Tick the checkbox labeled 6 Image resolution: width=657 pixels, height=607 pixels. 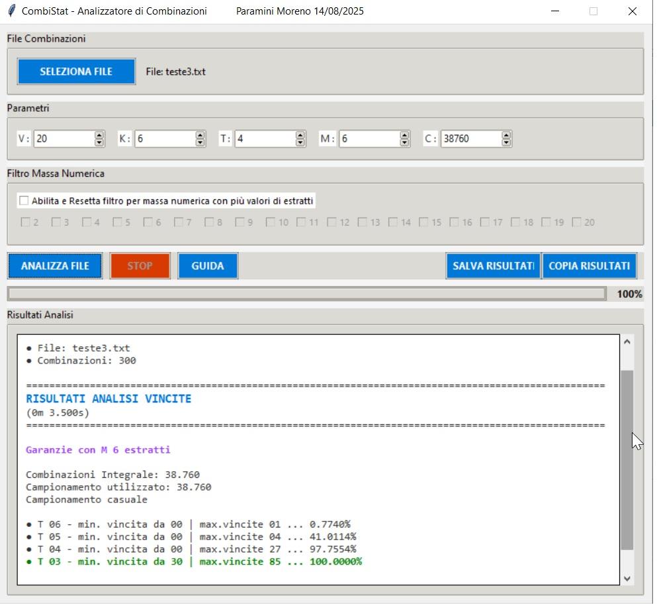[148, 223]
